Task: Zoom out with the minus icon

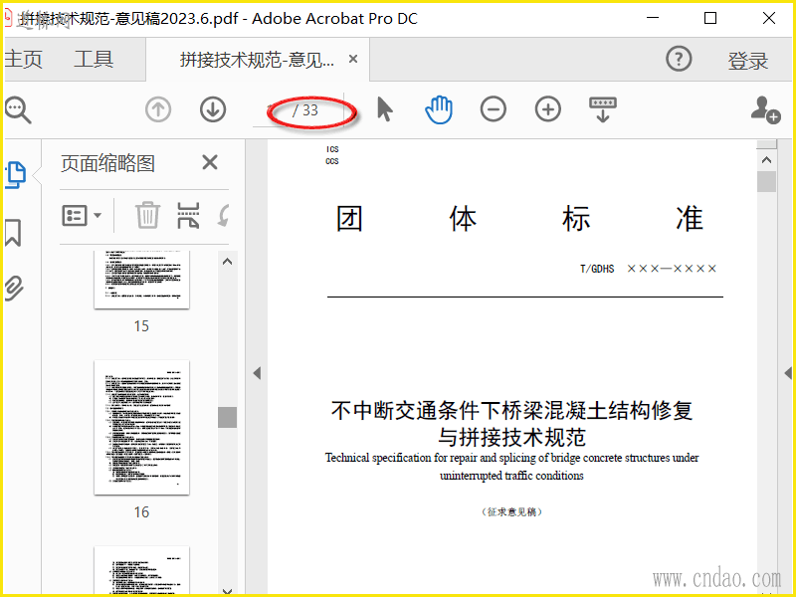Action: coord(493,109)
